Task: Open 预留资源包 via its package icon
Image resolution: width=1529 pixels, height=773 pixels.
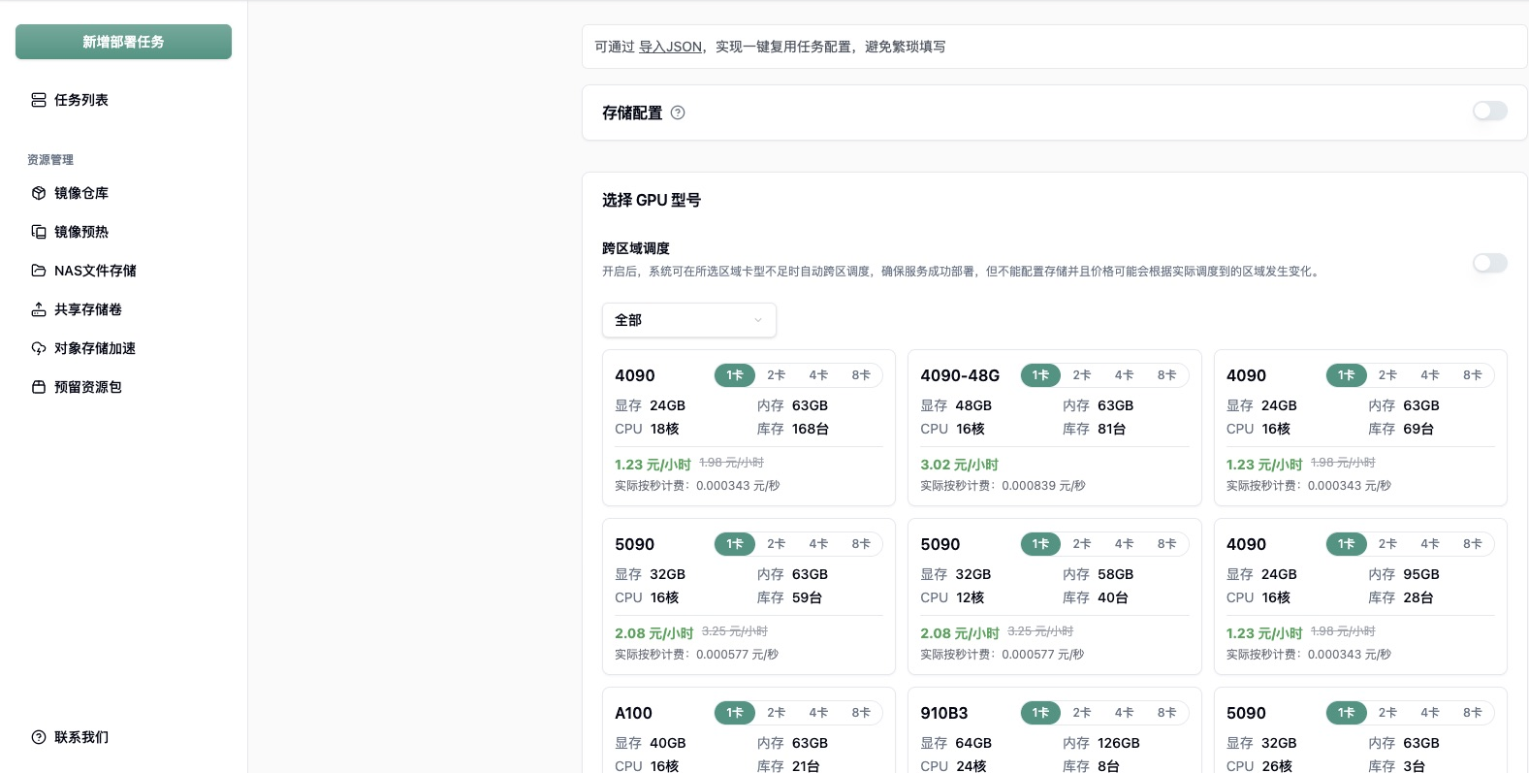Action: click(x=39, y=387)
